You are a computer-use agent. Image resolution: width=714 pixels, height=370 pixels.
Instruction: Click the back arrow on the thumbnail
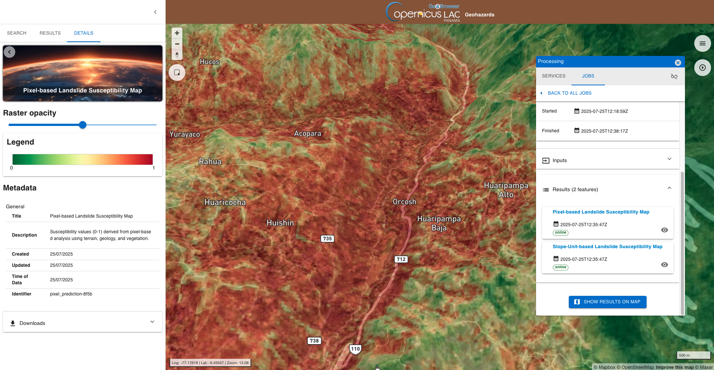(10, 52)
